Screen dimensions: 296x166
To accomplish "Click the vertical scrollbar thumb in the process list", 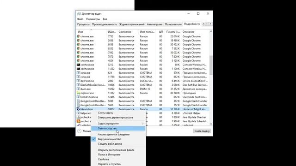I will tap(211, 65).
